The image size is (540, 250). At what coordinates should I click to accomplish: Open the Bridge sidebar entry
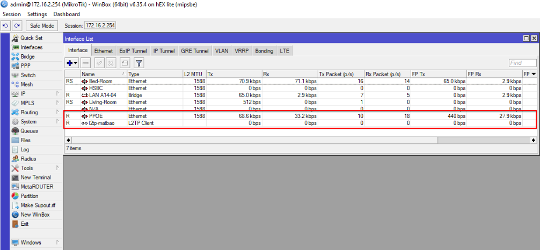27,56
